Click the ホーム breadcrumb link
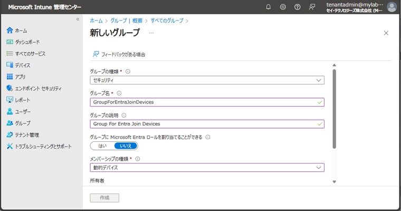This screenshot has height=211, width=401. (x=96, y=21)
